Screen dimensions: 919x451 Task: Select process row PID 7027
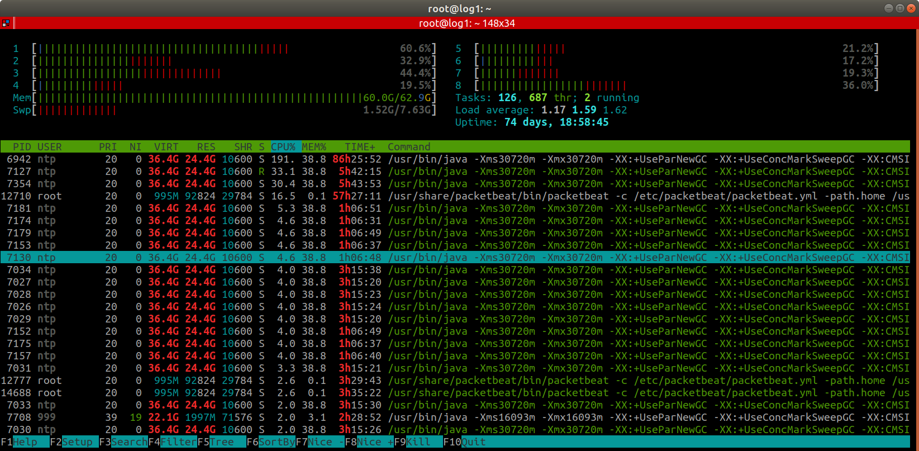coord(455,282)
